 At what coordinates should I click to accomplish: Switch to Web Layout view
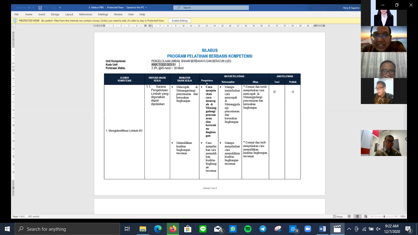[365, 216]
